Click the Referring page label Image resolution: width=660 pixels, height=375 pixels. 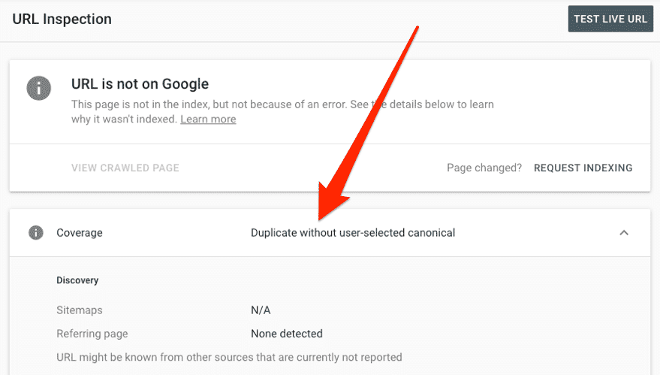tap(92, 334)
